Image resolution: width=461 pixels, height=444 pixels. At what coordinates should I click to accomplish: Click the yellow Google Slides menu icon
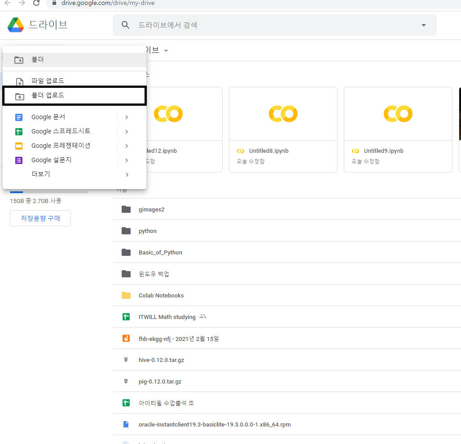pos(19,146)
